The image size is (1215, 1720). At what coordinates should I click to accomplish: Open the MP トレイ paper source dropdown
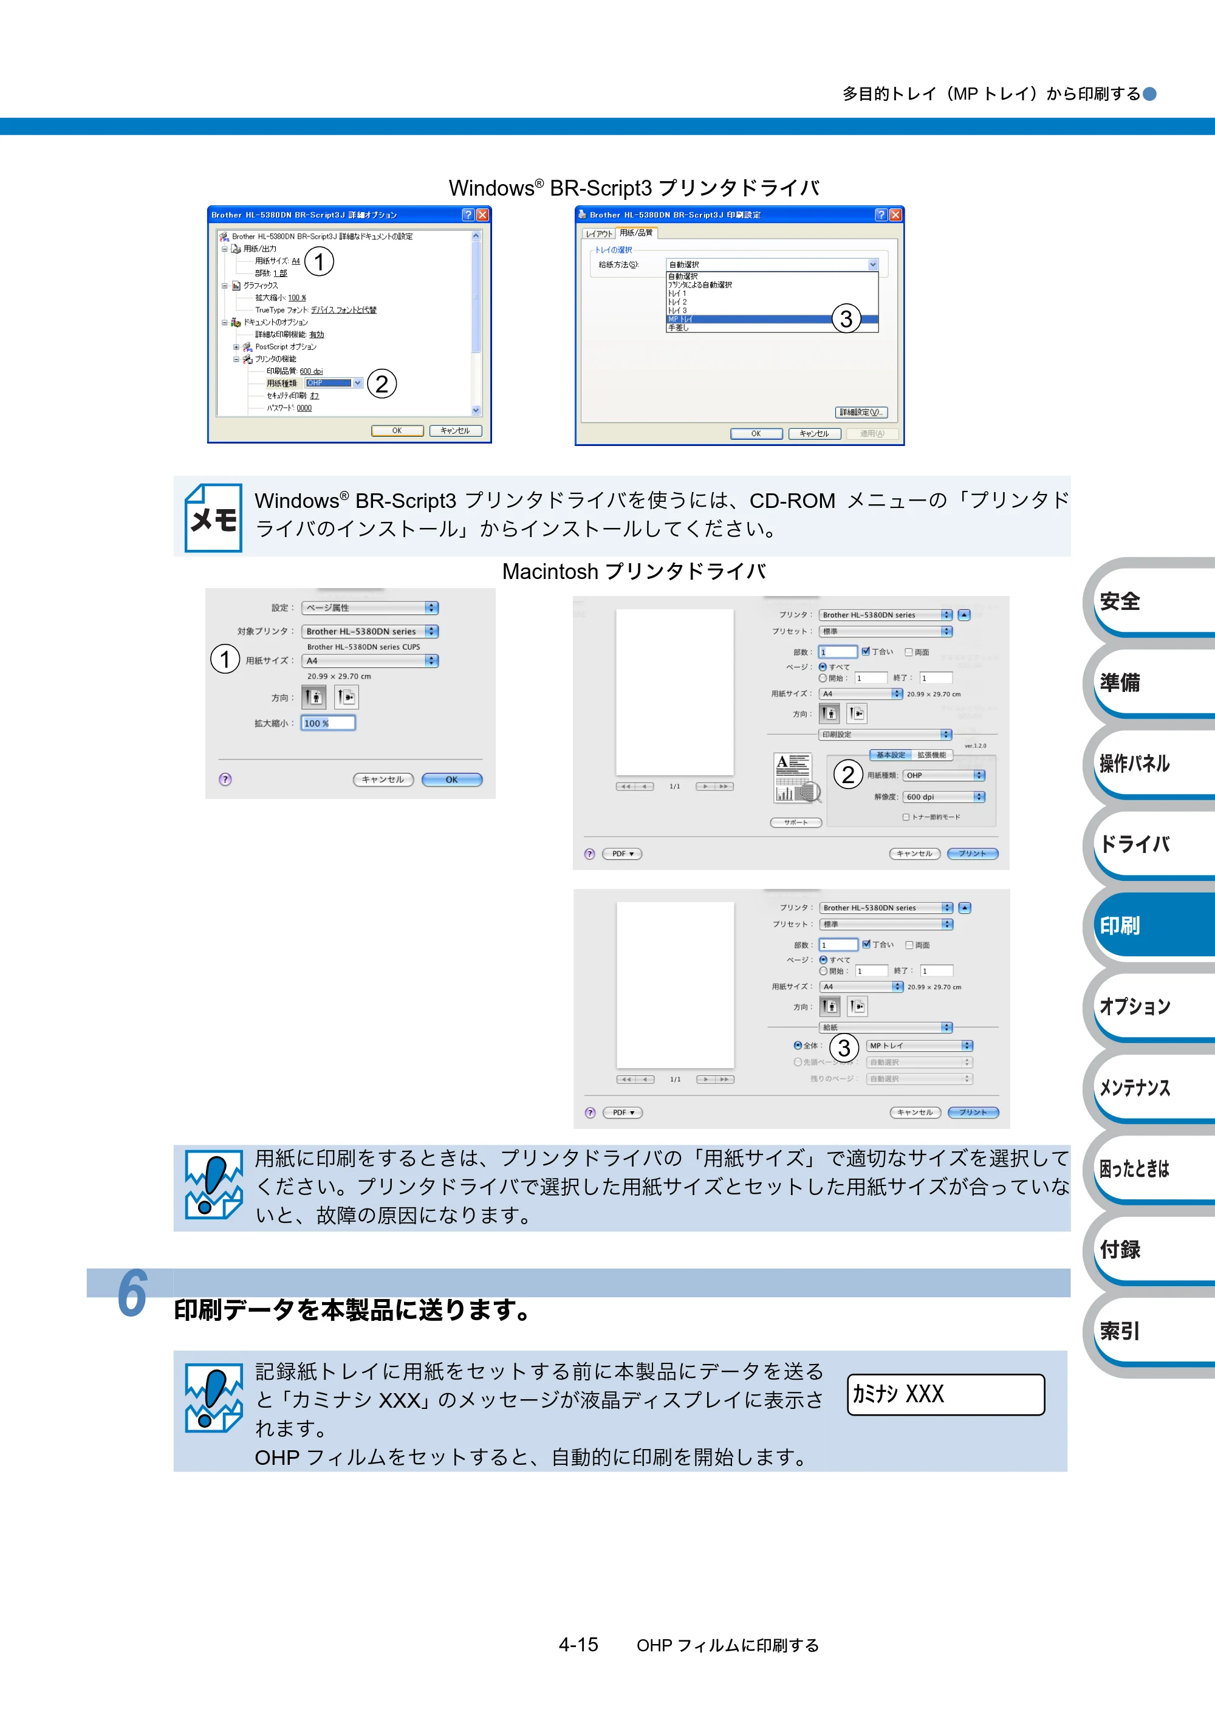tap(920, 1045)
